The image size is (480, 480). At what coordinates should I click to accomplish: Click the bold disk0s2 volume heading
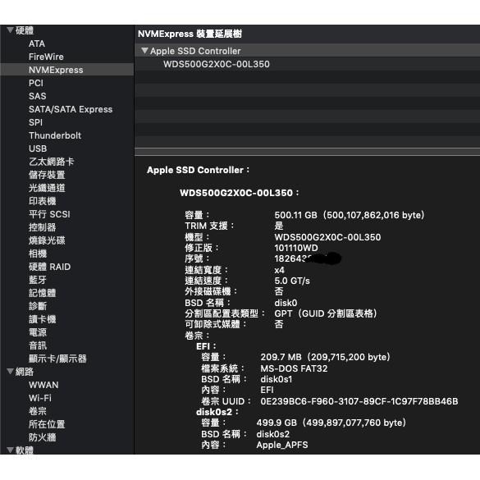pos(217,412)
